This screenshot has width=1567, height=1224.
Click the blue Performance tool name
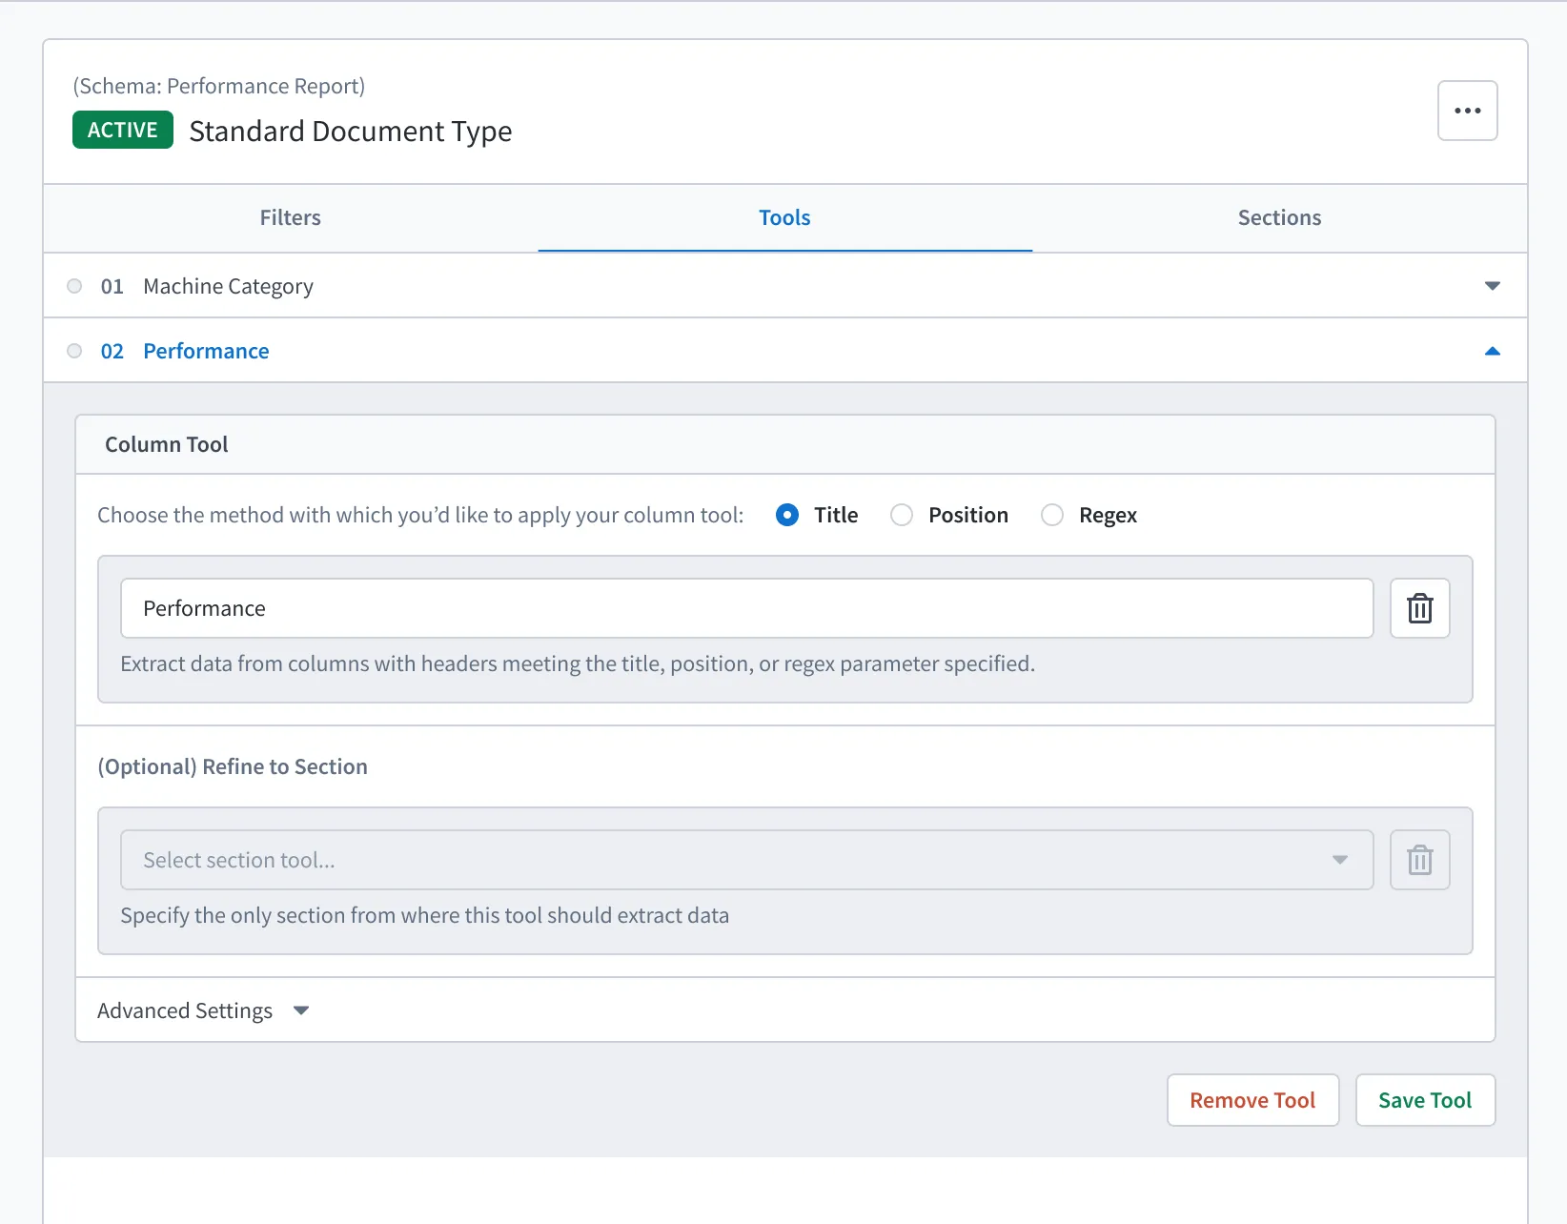click(206, 351)
